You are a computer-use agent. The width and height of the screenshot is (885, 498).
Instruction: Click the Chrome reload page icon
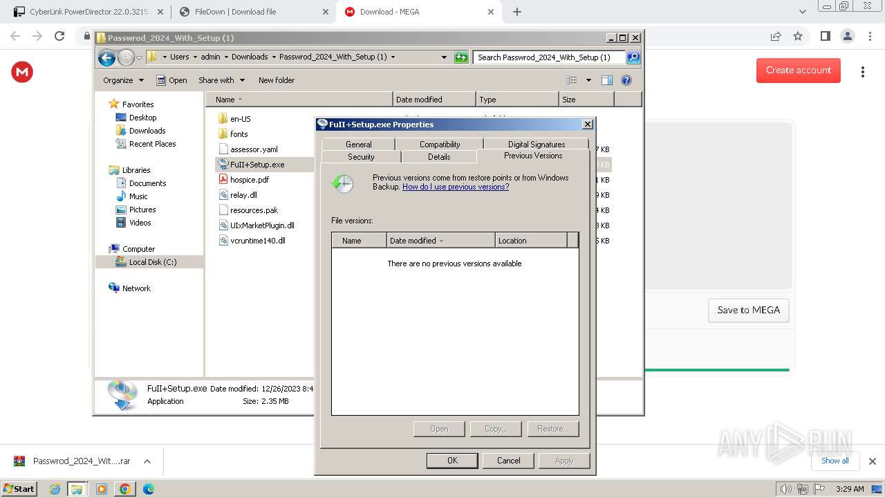pyautogui.click(x=59, y=36)
